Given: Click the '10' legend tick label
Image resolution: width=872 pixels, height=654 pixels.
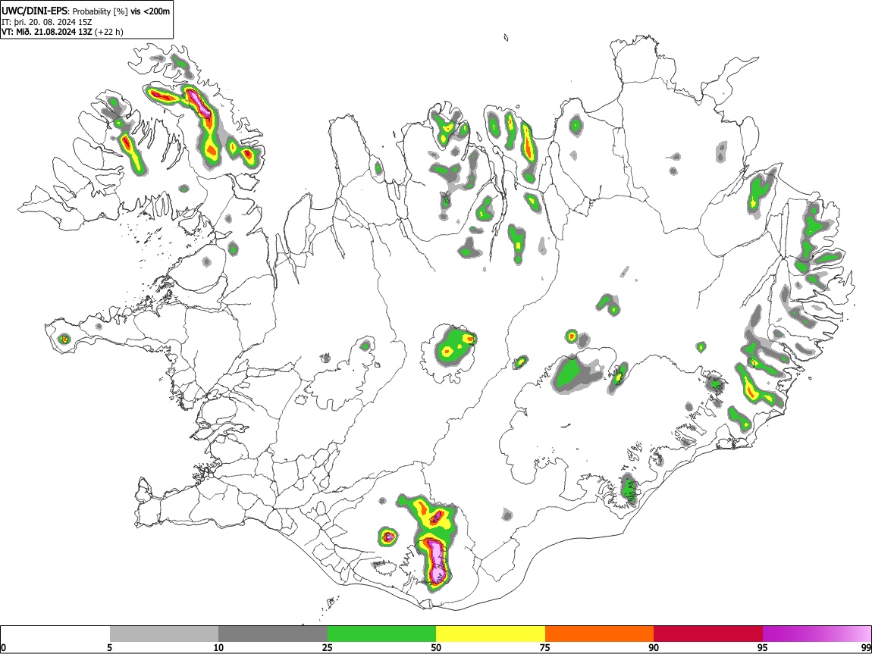Looking at the screenshot, I should pos(218,647).
